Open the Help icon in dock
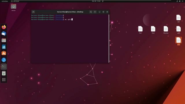 [x=4, y=60]
